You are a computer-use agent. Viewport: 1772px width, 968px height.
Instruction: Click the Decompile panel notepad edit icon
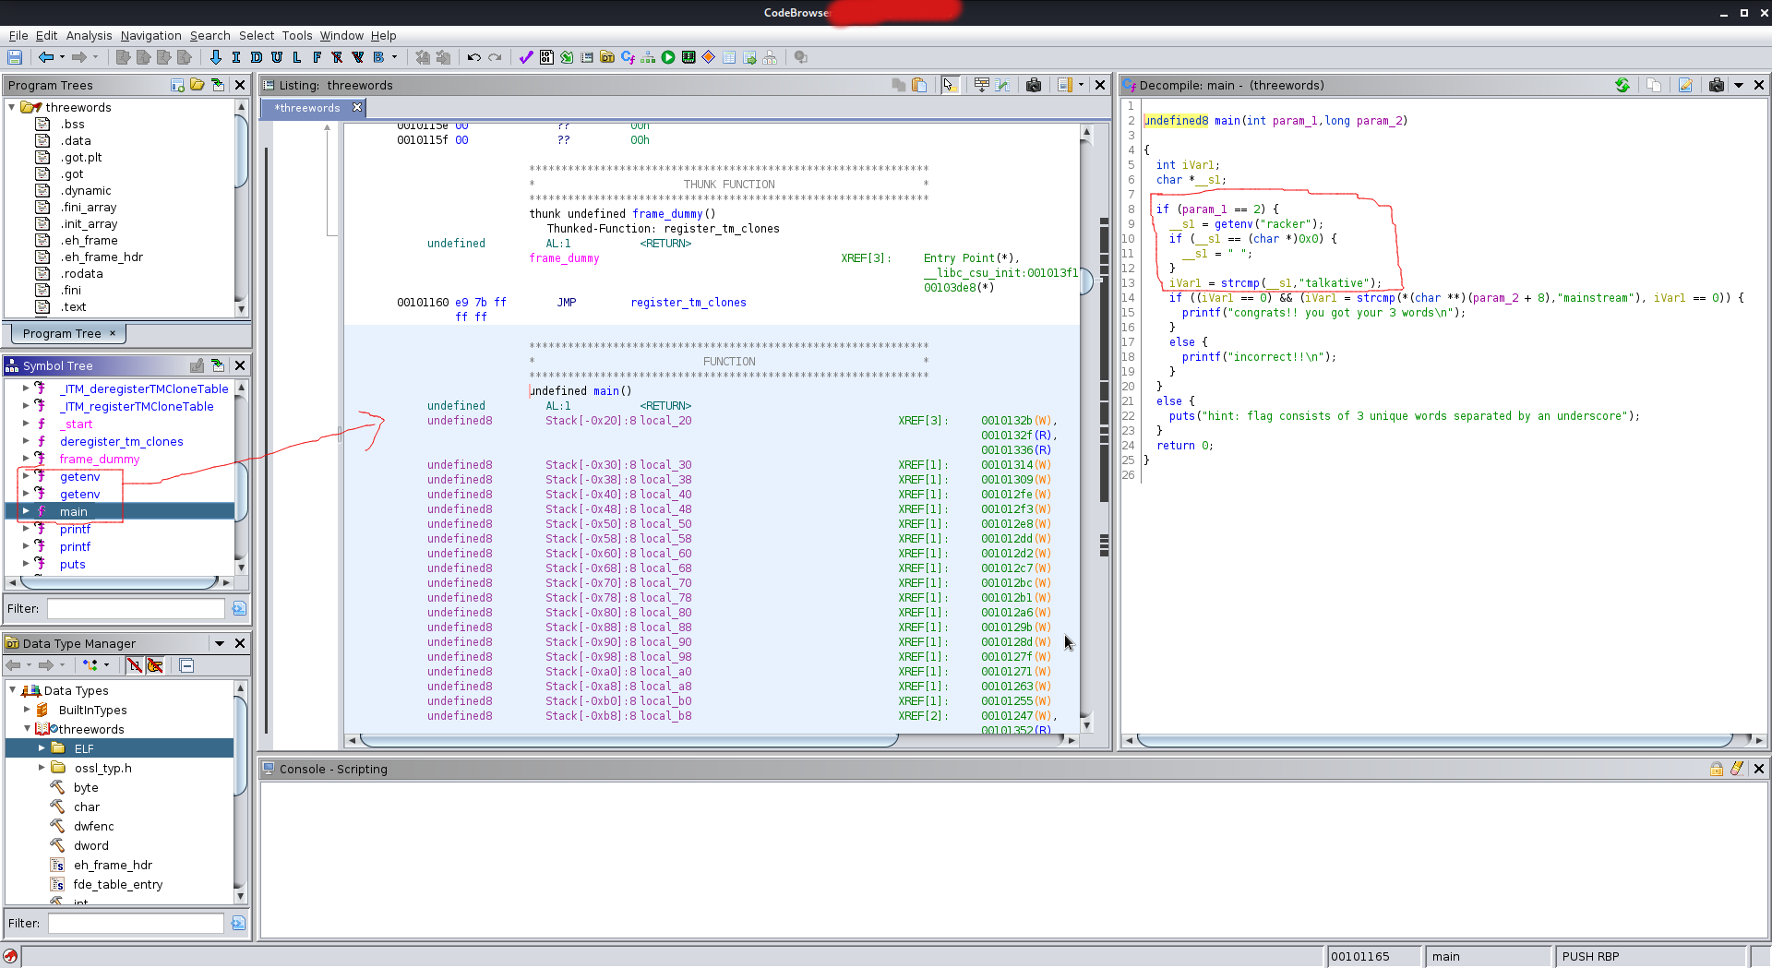click(x=1685, y=85)
